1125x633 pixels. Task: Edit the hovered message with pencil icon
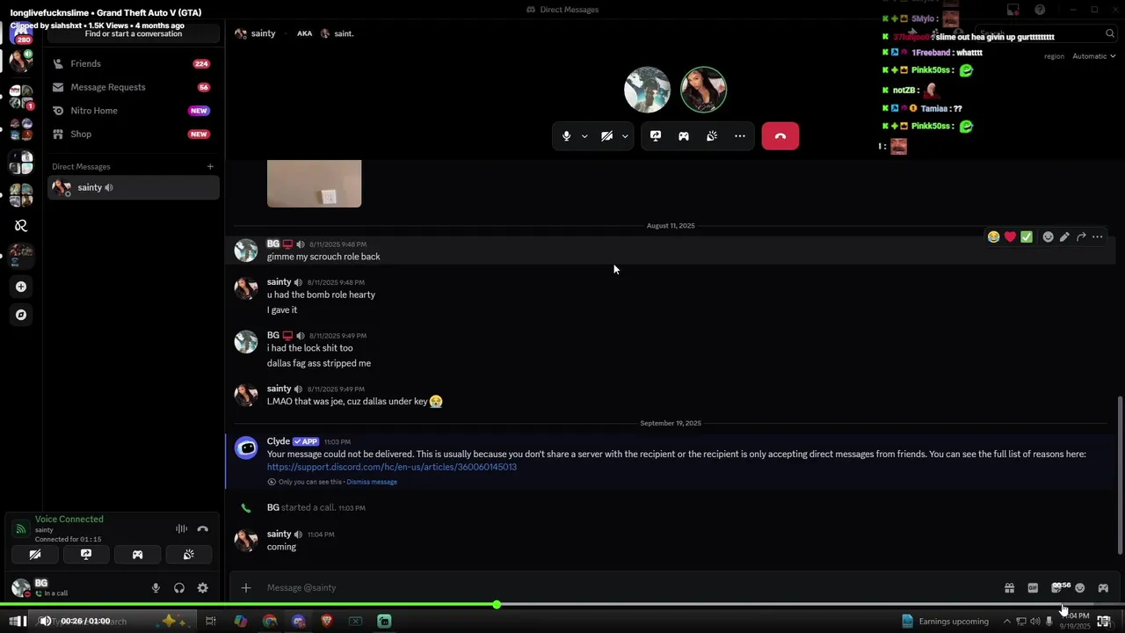pyautogui.click(x=1064, y=236)
